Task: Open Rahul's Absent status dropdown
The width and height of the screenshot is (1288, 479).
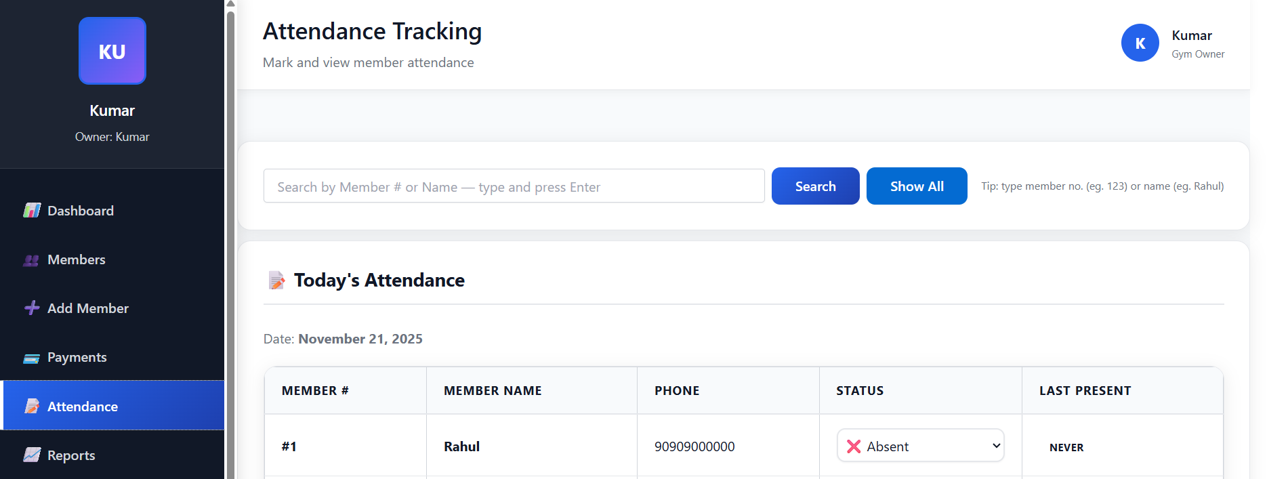Action: (x=921, y=446)
